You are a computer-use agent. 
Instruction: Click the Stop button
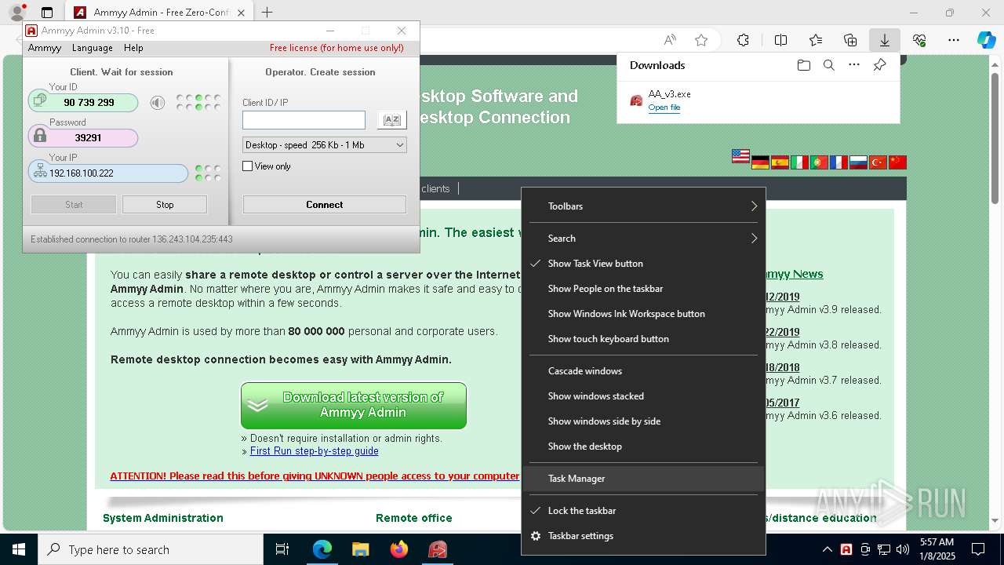pos(165,205)
